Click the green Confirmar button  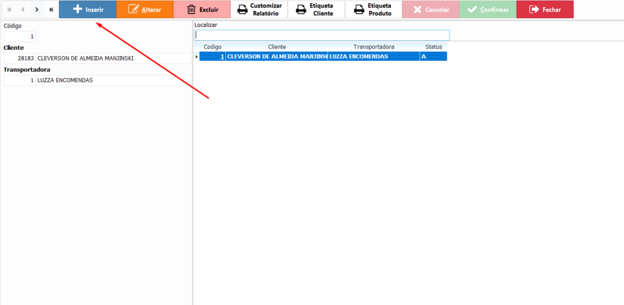click(487, 10)
